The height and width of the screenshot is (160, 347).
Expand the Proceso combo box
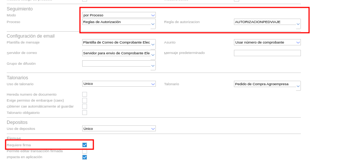153,25
